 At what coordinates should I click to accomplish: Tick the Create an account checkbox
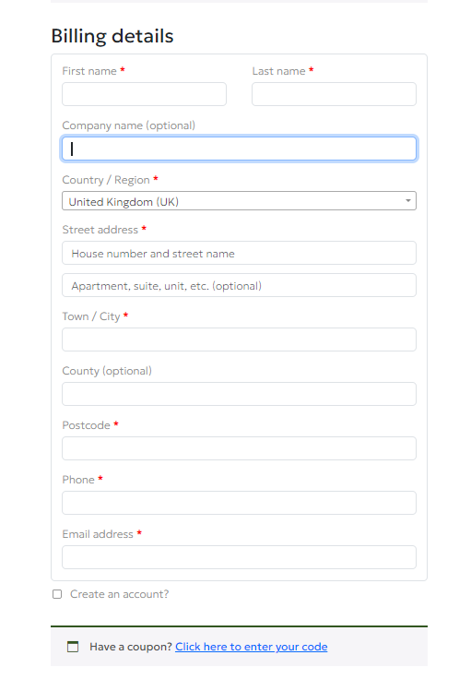[57, 594]
